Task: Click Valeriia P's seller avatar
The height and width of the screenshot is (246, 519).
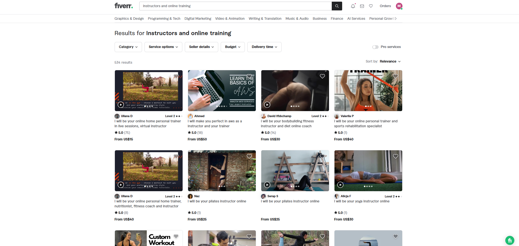Action: click(337, 116)
